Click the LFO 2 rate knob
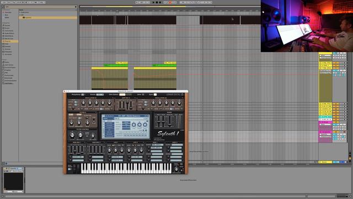 pyautogui.click(x=129, y=150)
